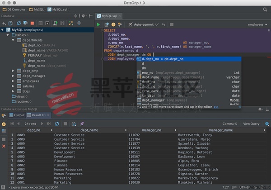Viewport: 271px width, 190px height.
Task: Click the completion hint link arrow >>
Action: 216,107
